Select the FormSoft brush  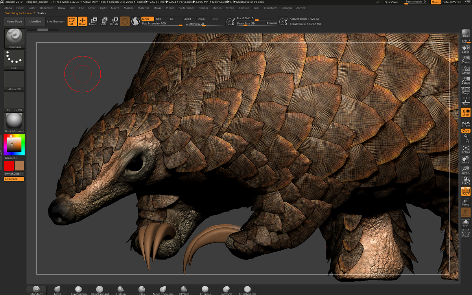click(x=226, y=290)
